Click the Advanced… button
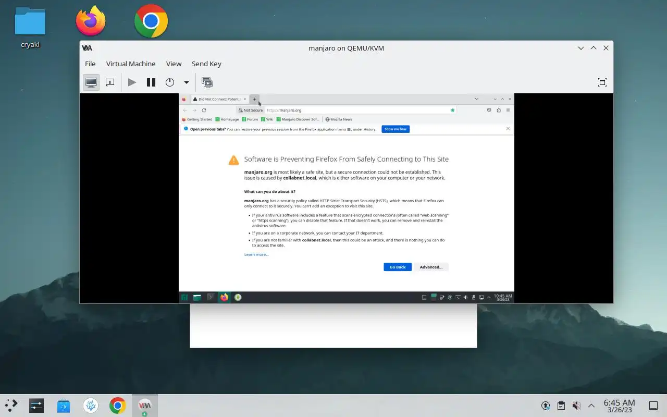 click(431, 267)
